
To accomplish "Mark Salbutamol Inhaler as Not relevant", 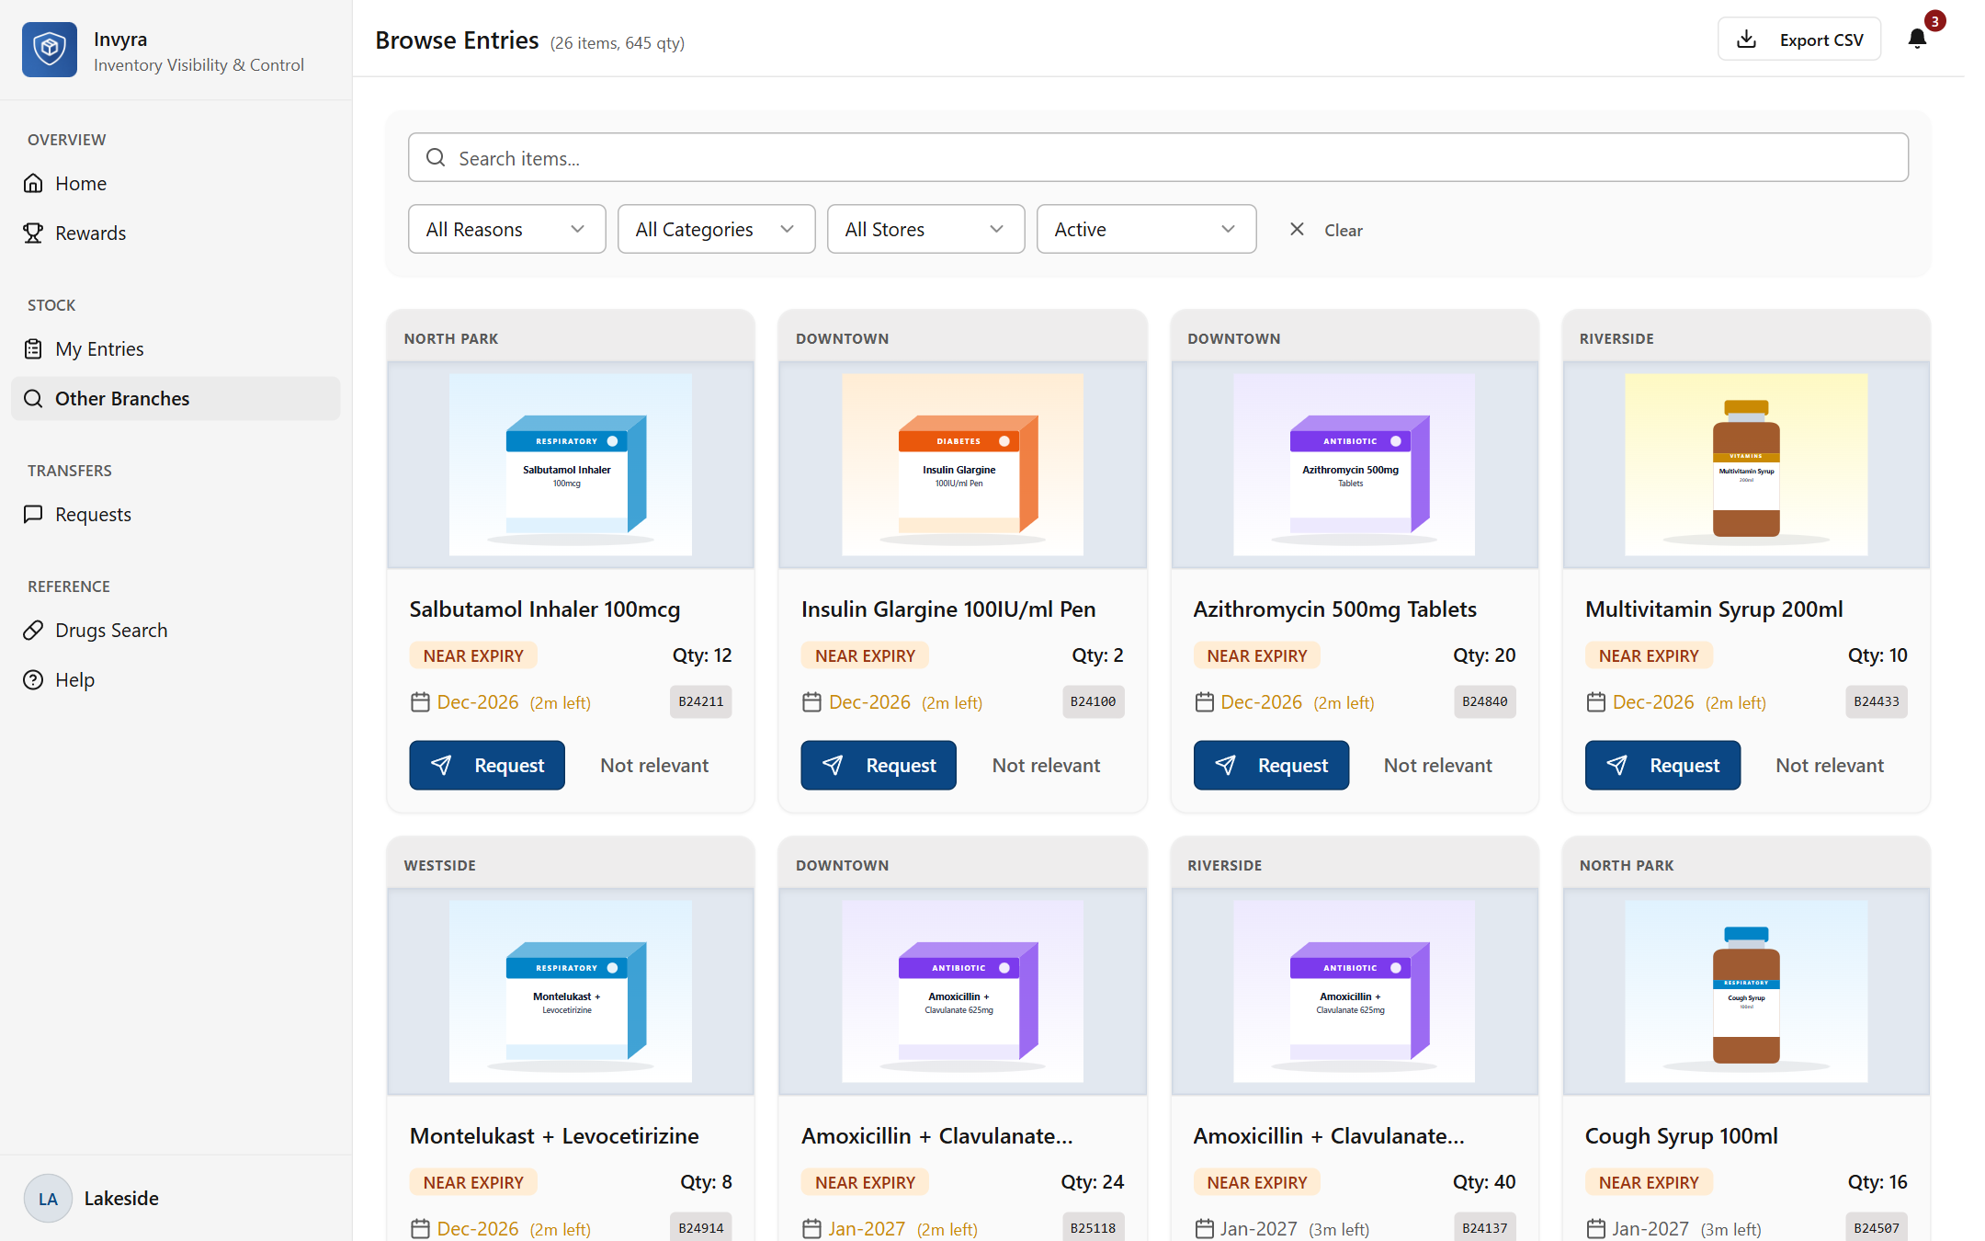I will click(654, 765).
